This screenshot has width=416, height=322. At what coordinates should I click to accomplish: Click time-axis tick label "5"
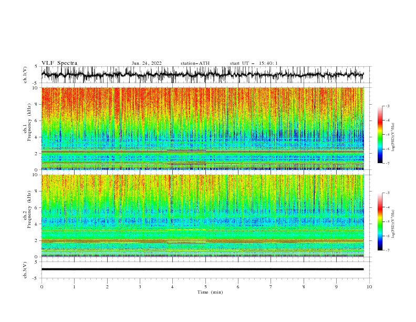click(205, 287)
